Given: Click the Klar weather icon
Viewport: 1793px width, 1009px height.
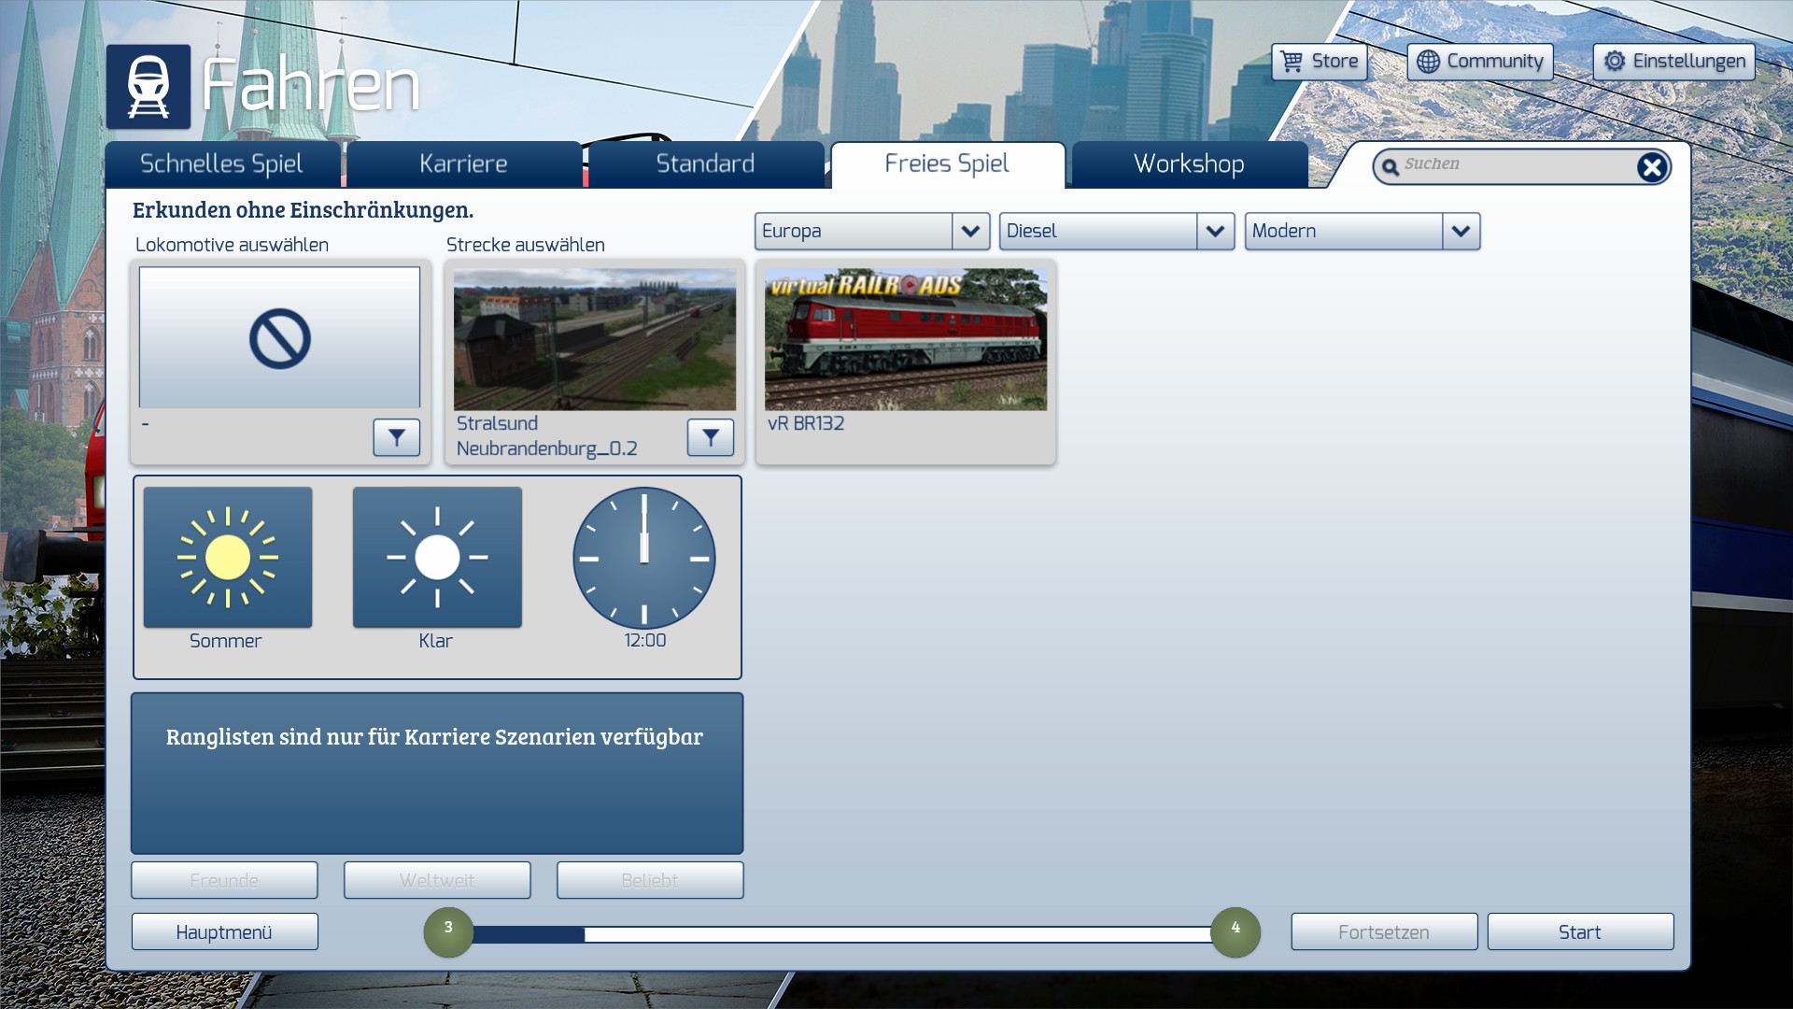Looking at the screenshot, I should (437, 558).
